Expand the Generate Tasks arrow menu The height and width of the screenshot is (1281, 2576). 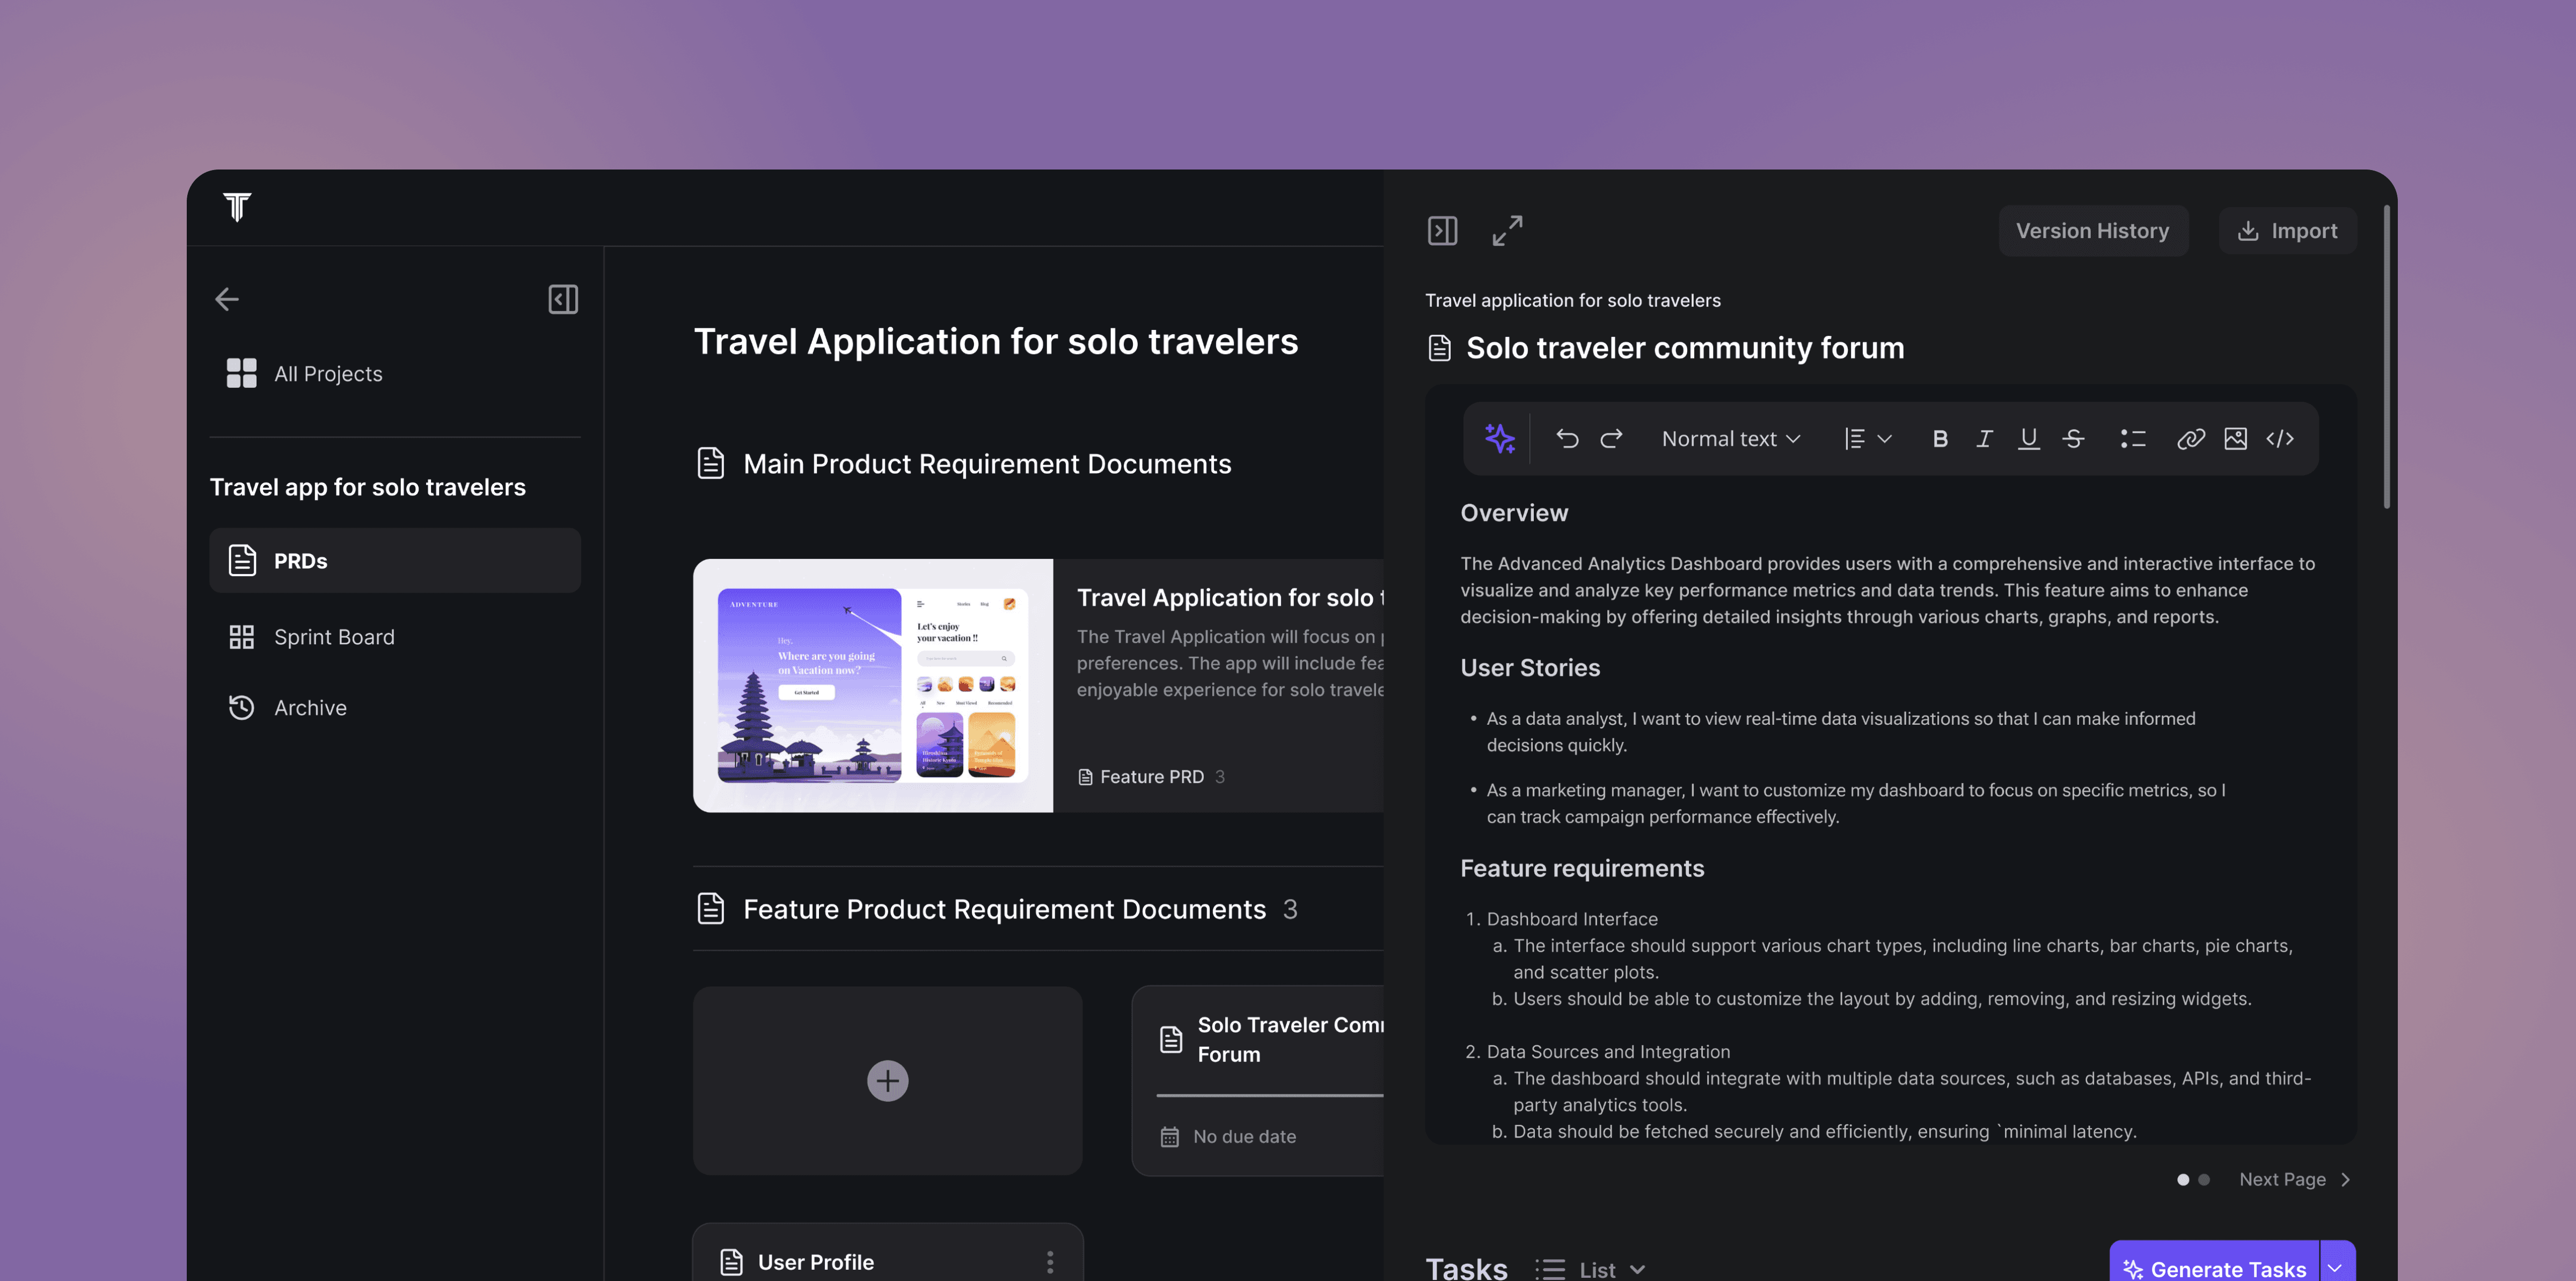click(2336, 1267)
